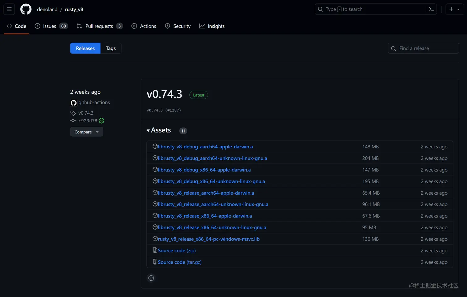Open the Insights tab
The image size is (467, 297).
click(212, 26)
